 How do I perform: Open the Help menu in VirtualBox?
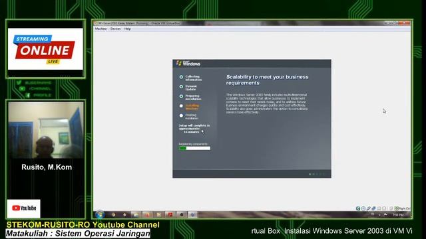coord(127,29)
